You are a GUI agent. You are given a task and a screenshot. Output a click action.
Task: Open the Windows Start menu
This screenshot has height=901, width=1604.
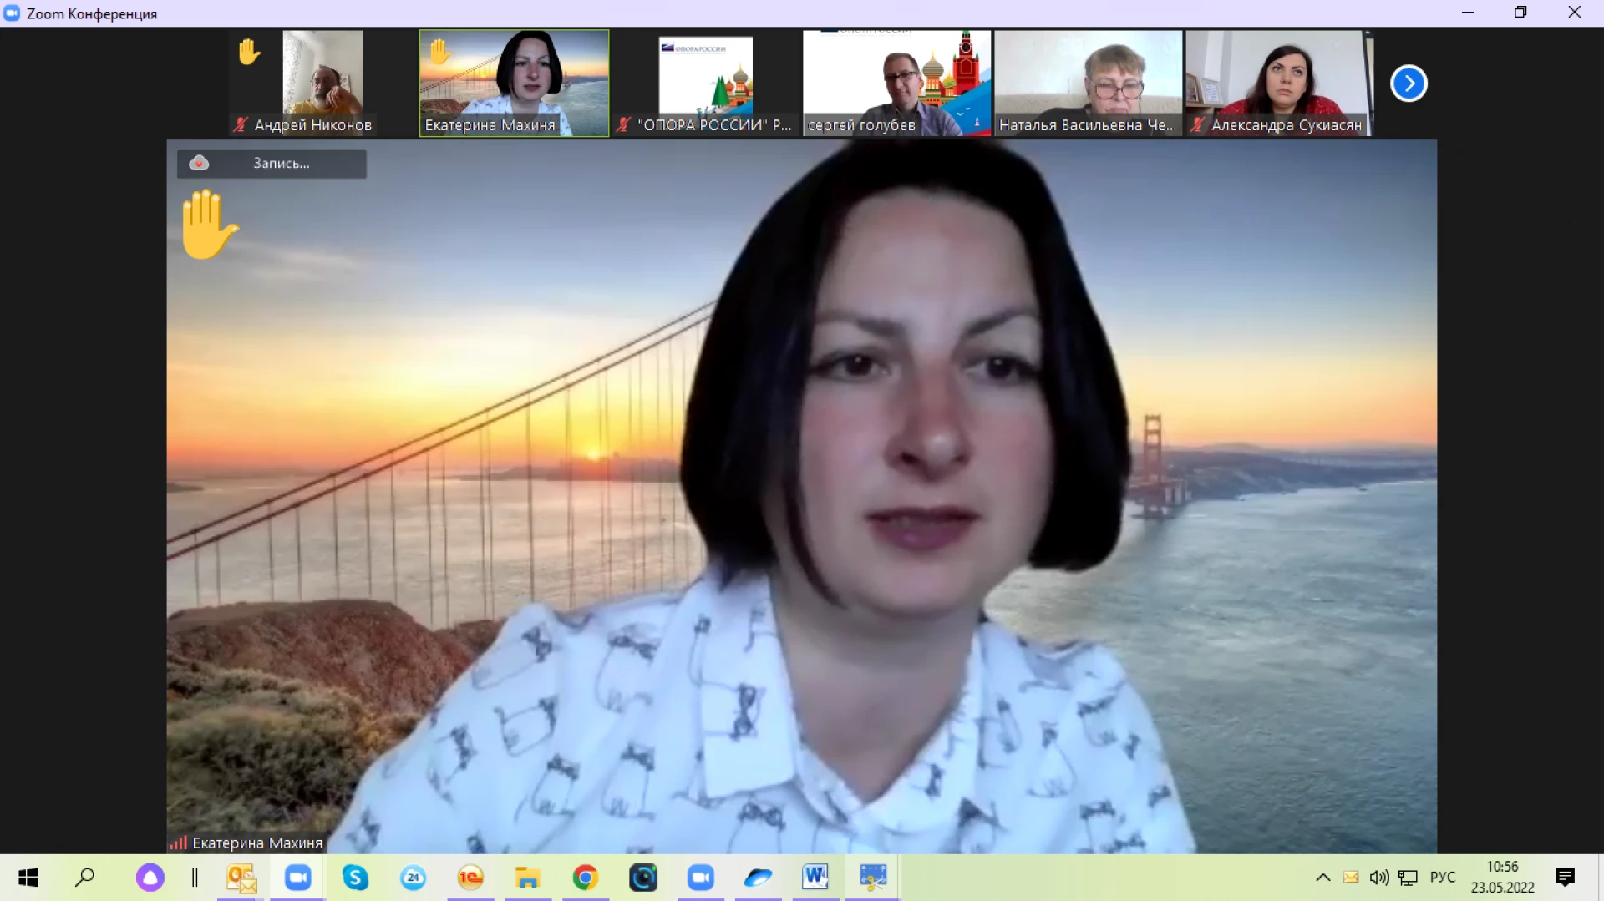coord(28,878)
